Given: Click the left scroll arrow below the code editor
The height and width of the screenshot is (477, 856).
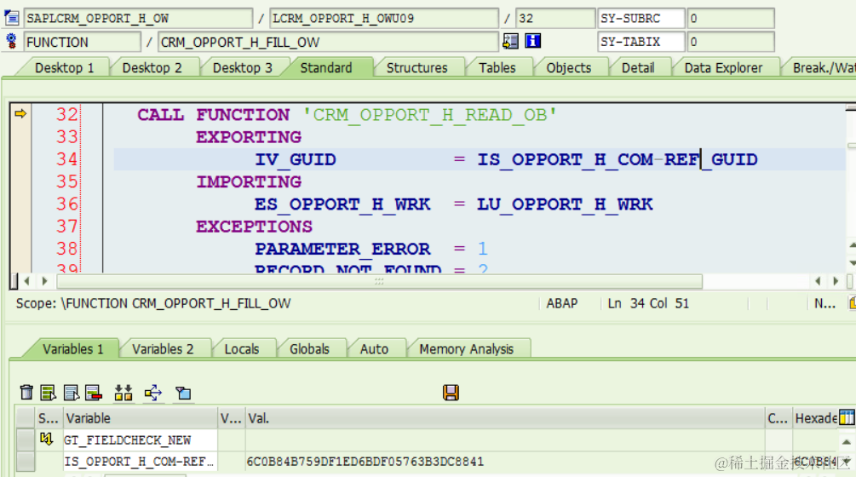Looking at the screenshot, I should pyautogui.click(x=26, y=281).
